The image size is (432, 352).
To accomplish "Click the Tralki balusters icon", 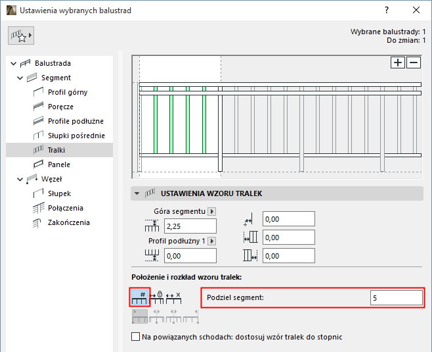I will [x=38, y=150].
